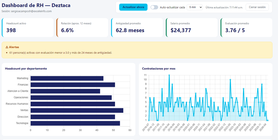The image size is (278, 140).
Task: Open the 5 min interval dropdown
Action: pos(194,7)
